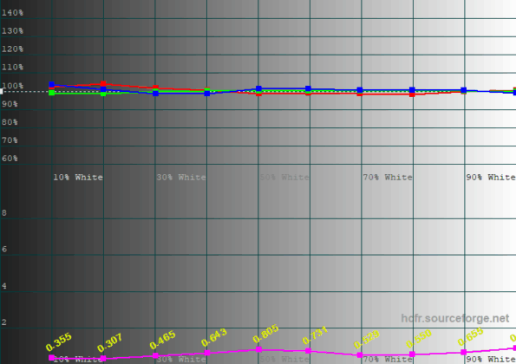Click the magenta data point labeled 0.805
516x364 pixels.
(x=258, y=349)
